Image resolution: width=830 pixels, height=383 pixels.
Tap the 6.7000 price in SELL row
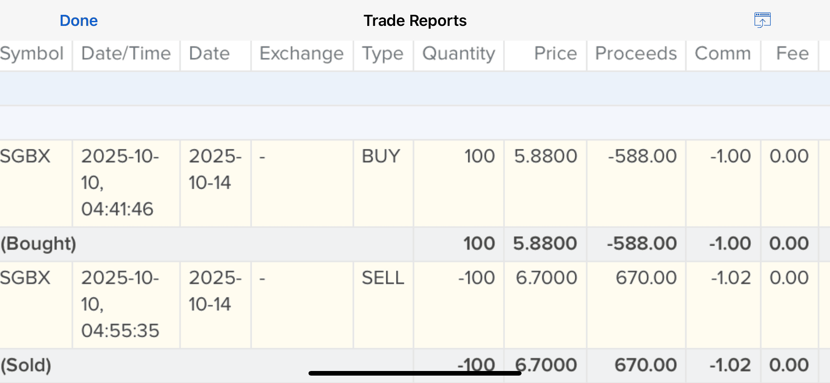547,278
